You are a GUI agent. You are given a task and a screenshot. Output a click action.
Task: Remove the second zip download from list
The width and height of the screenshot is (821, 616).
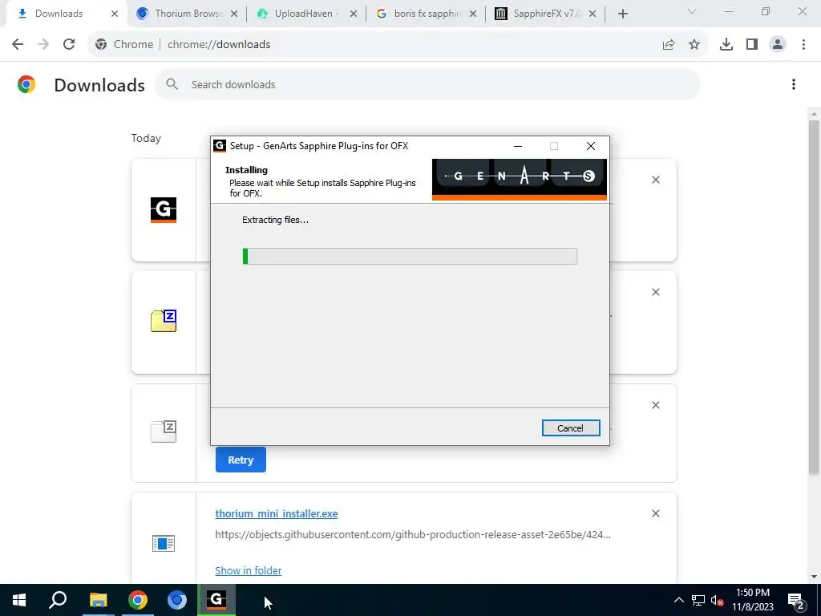(656, 292)
